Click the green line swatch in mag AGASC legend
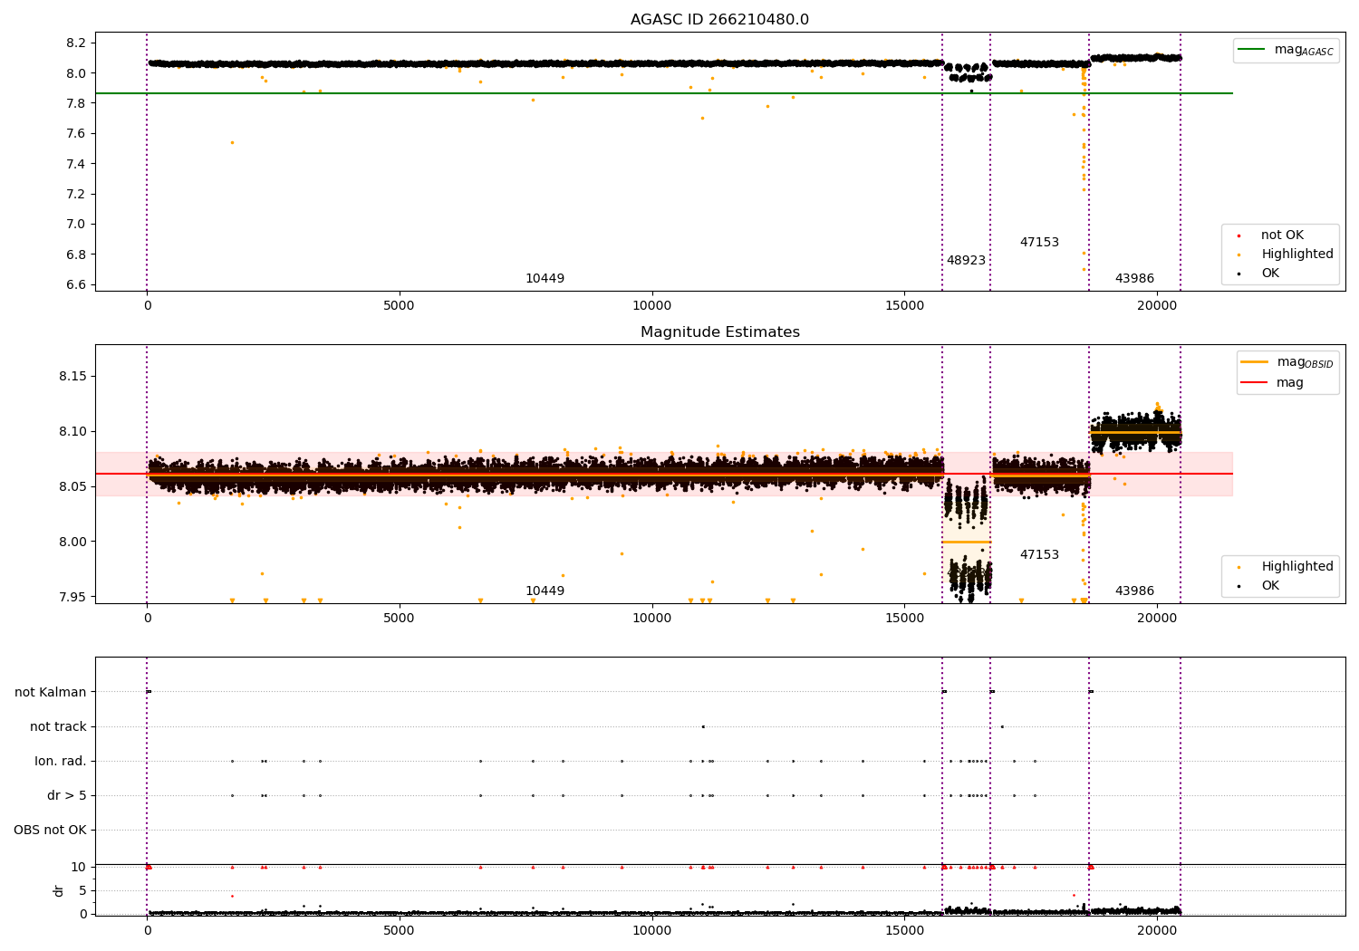This screenshot has width=1359, height=951. point(1253,50)
